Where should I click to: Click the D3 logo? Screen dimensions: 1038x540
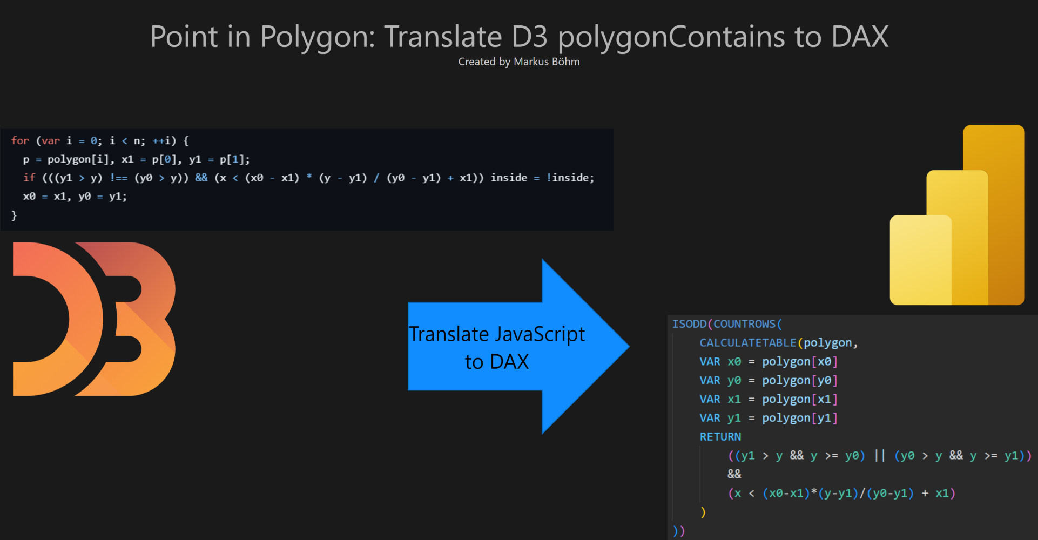94,319
